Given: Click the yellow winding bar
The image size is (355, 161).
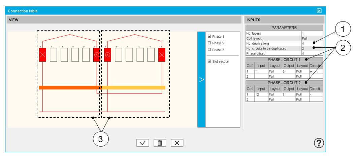Looking at the screenshot, I should pos(134,88).
